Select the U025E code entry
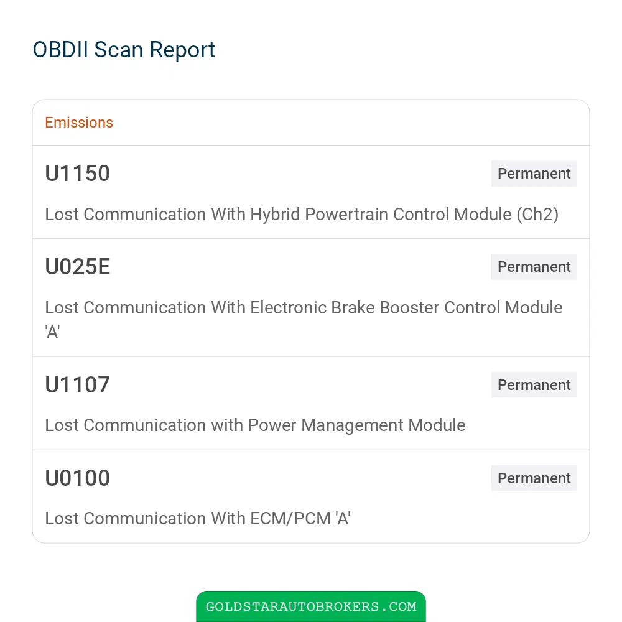Screen dimensions: 622x622 point(77,267)
